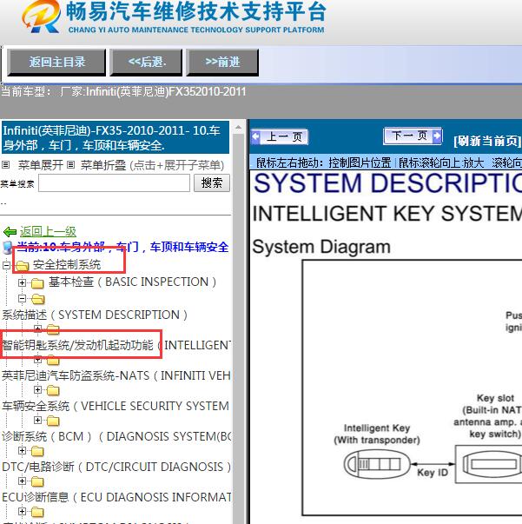The width and height of the screenshot is (522, 524).
Task: Click the 畅易 platform logo icon
Action: click(x=41, y=17)
